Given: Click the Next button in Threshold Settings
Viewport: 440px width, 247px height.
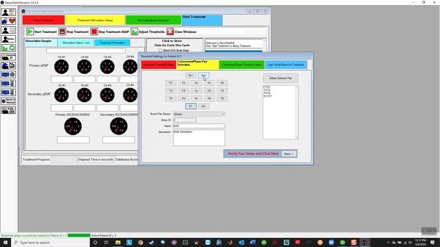Looking at the screenshot, I should 289,154.
